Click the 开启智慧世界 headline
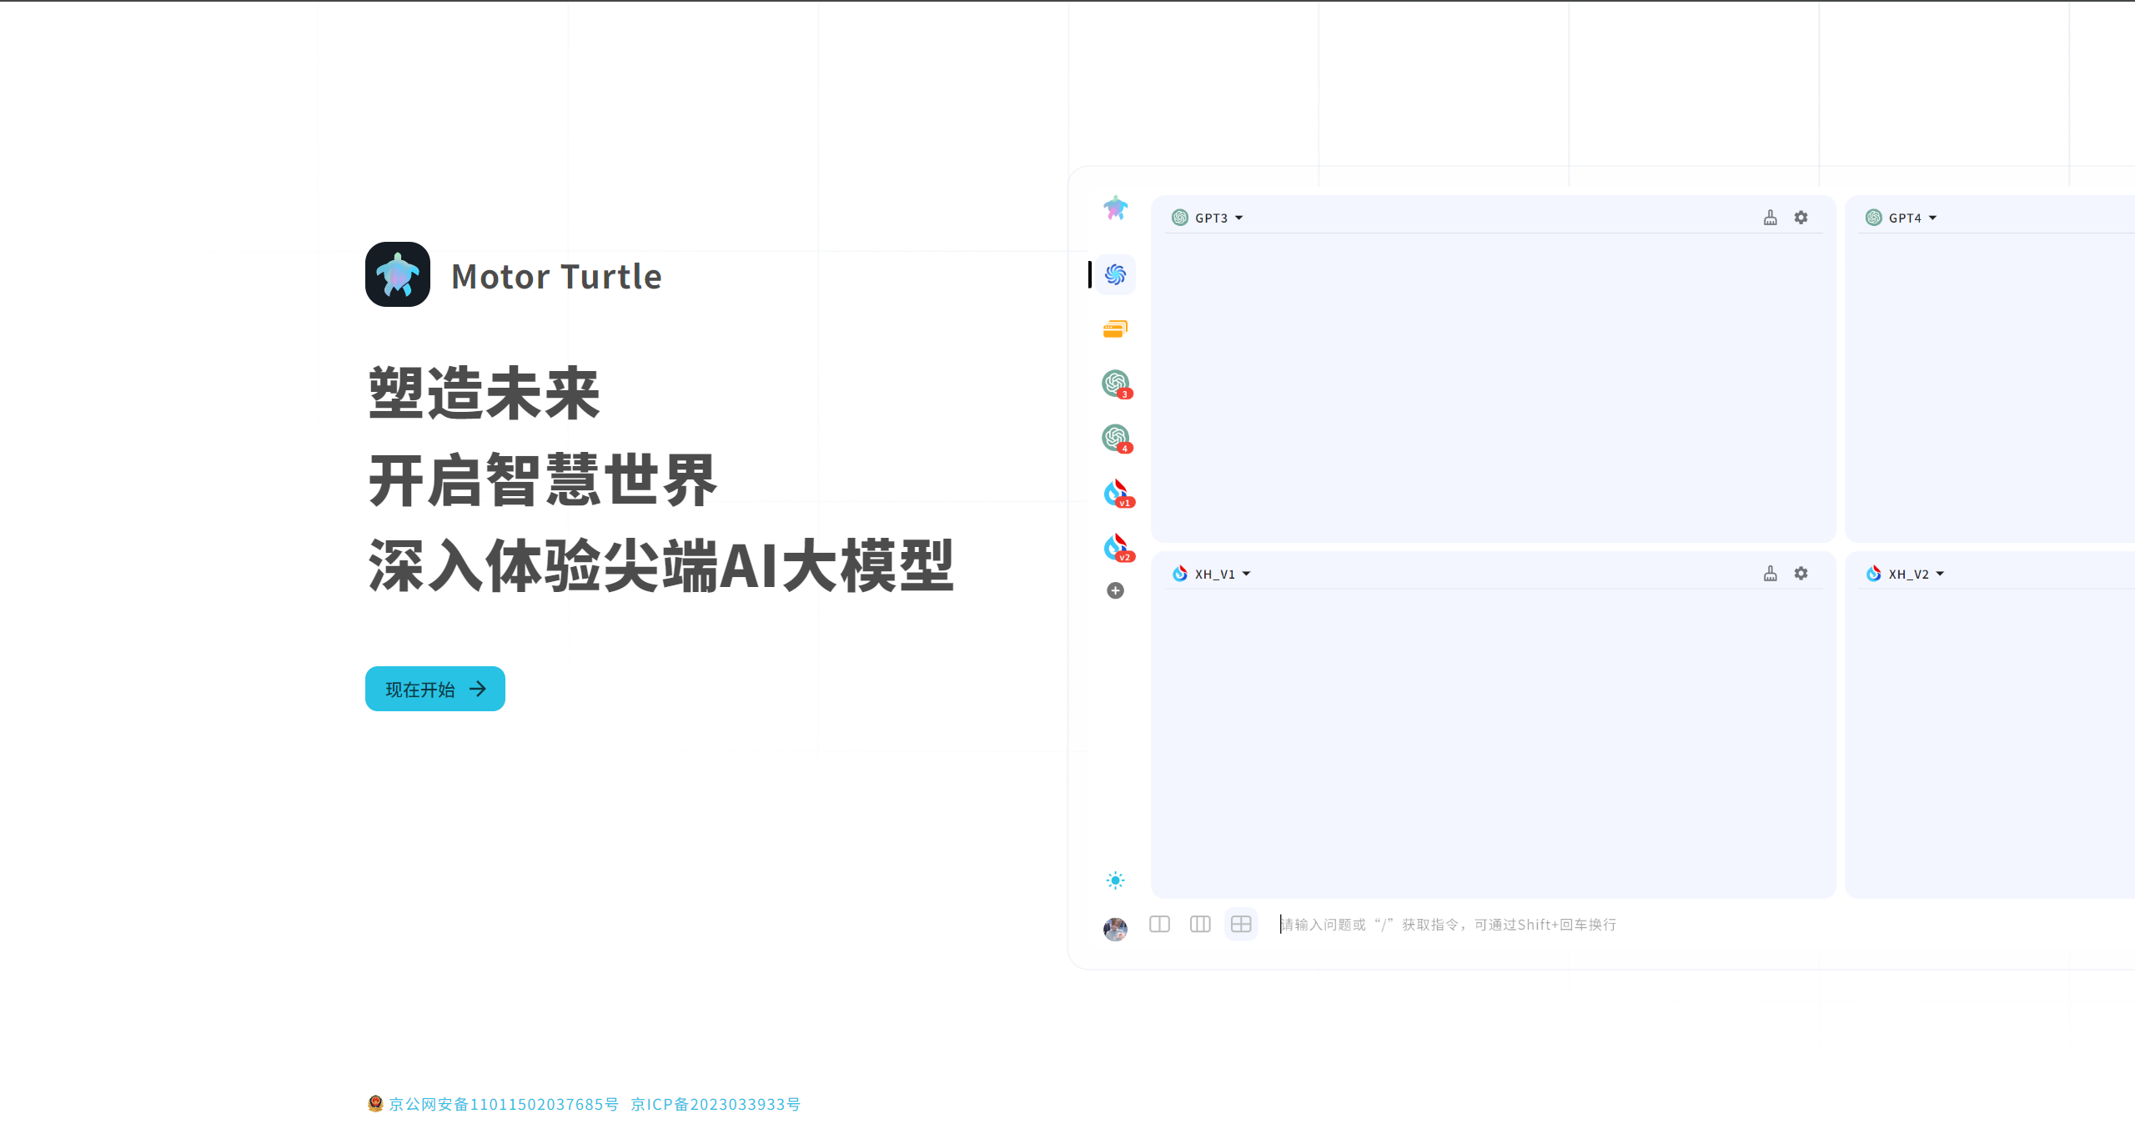Image resolution: width=2135 pixels, height=1124 pixels. click(543, 480)
